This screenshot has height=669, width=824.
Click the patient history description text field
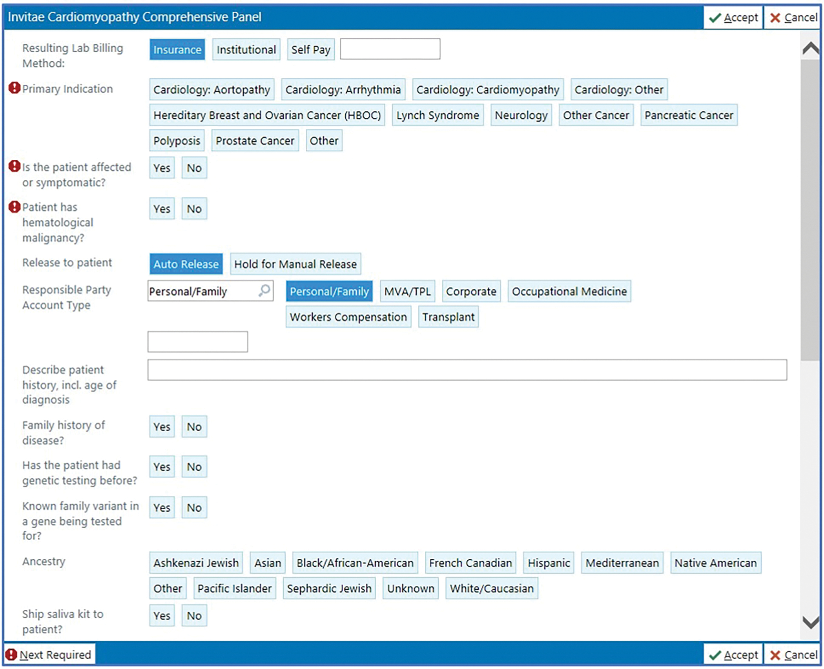coord(467,370)
